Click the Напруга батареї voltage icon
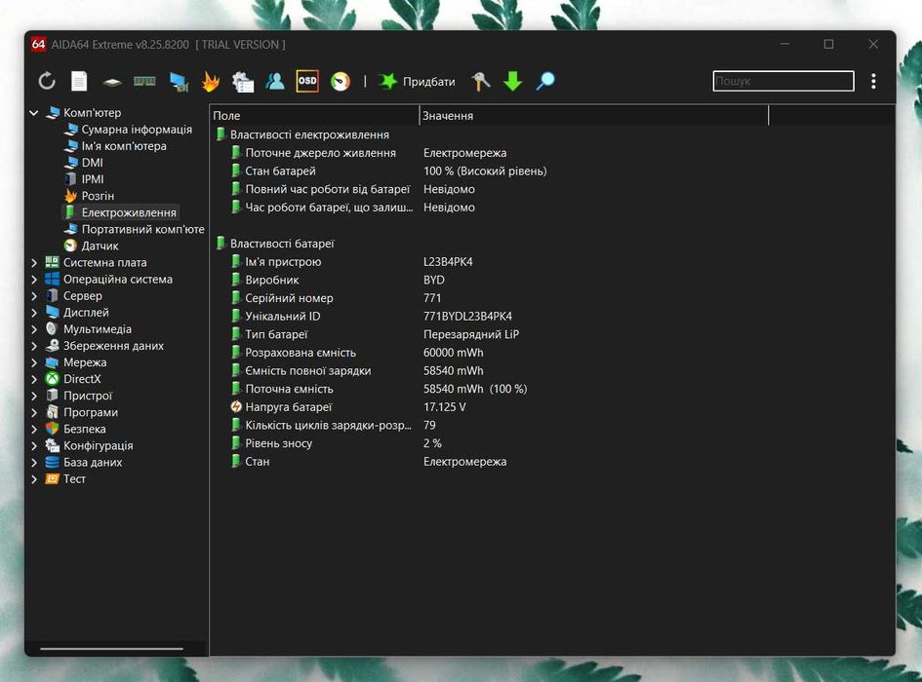The width and height of the screenshot is (922, 682). [x=236, y=406]
